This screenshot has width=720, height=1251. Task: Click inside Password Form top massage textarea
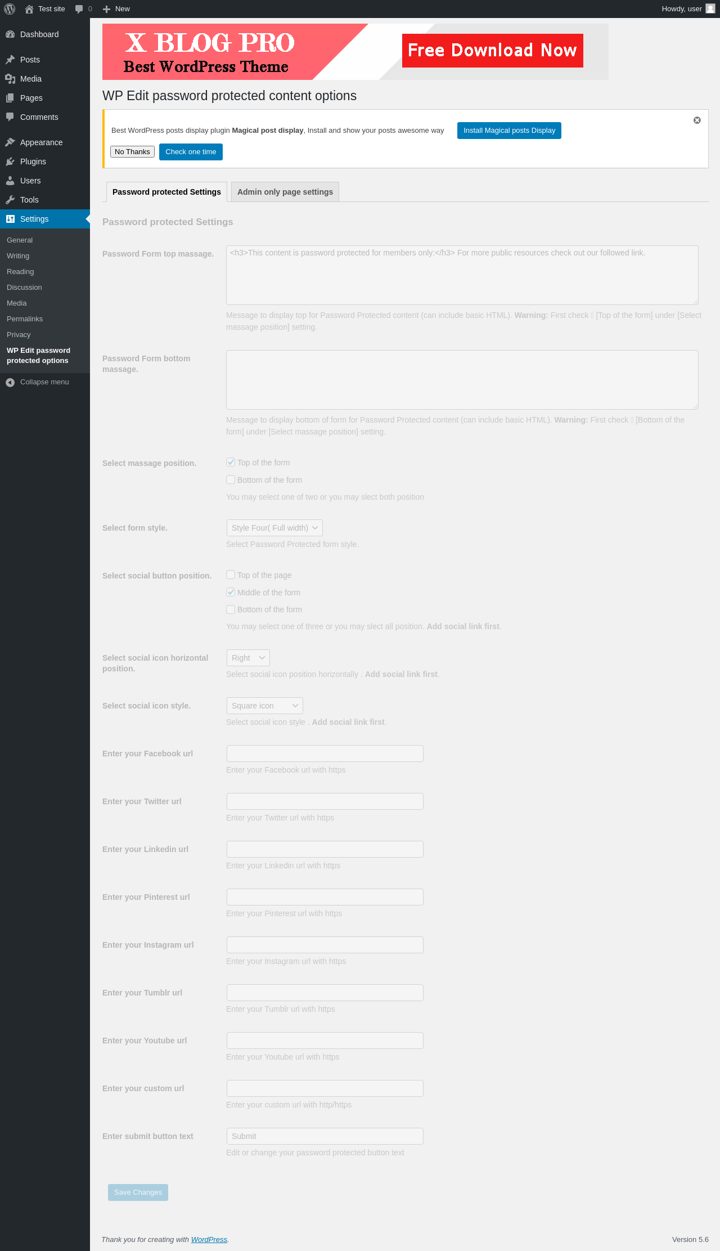pos(462,275)
